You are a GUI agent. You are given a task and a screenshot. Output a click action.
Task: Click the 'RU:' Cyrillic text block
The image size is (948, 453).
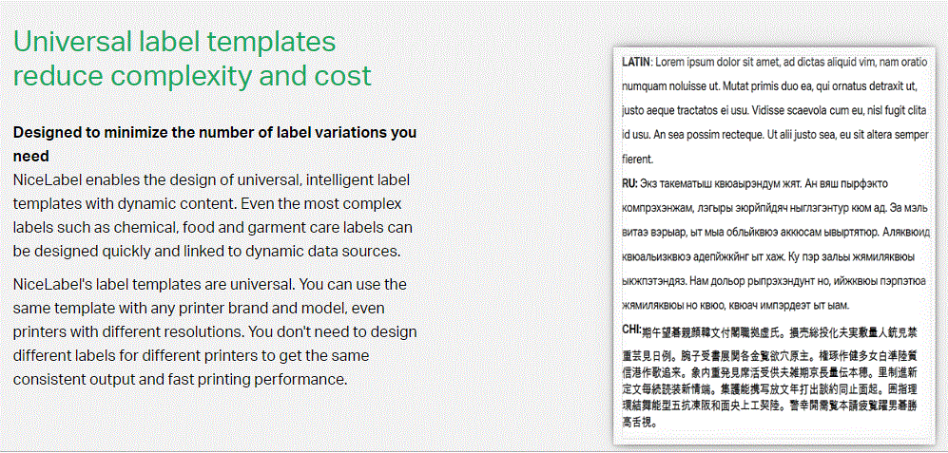(775, 243)
